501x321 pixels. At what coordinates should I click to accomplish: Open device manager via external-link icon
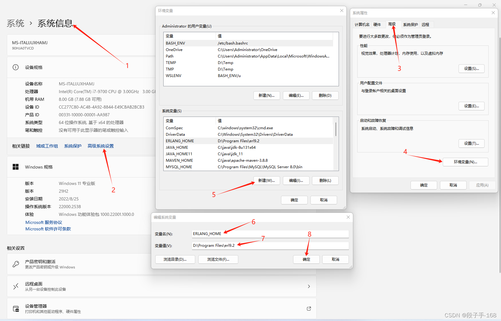pyautogui.click(x=309, y=309)
